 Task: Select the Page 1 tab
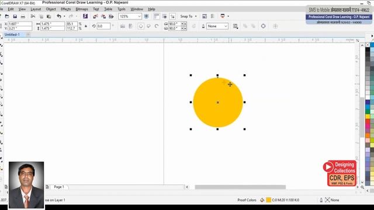point(59,187)
